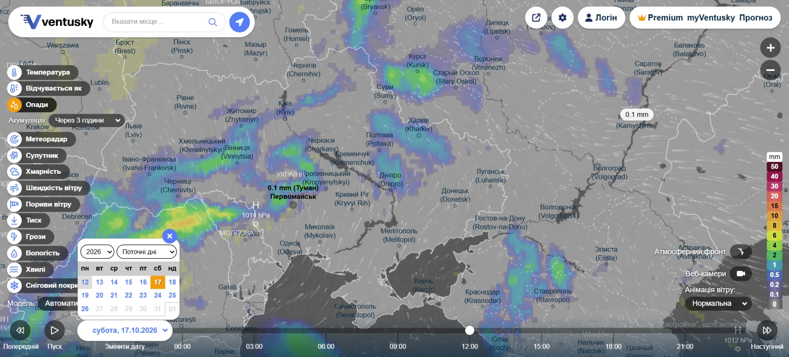This screenshot has width=789, height=357.
Task: Open the Модель 'Автомати' selector
Action: point(58,304)
